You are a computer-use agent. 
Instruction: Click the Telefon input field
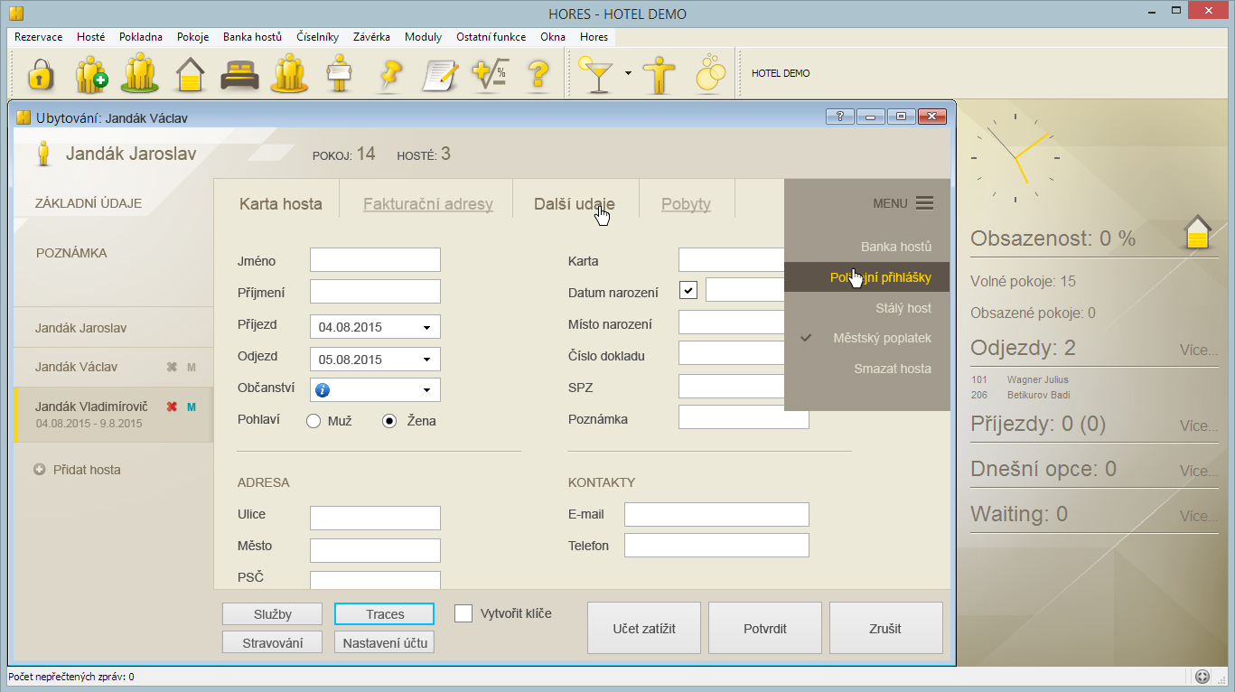[716, 546]
